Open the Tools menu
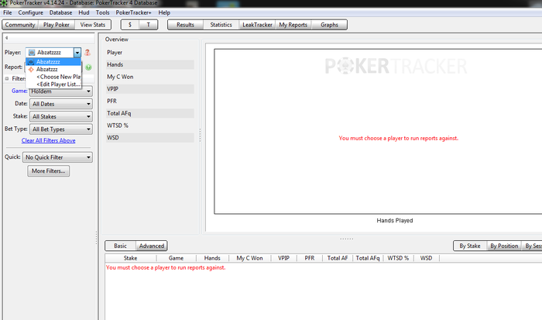This screenshot has height=320, width=542. click(102, 12)
